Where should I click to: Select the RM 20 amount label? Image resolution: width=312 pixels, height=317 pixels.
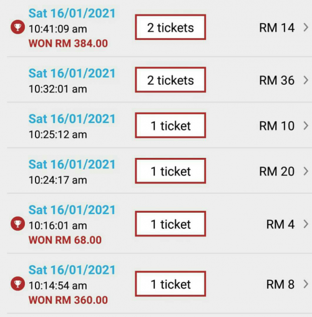coord(276,172)
